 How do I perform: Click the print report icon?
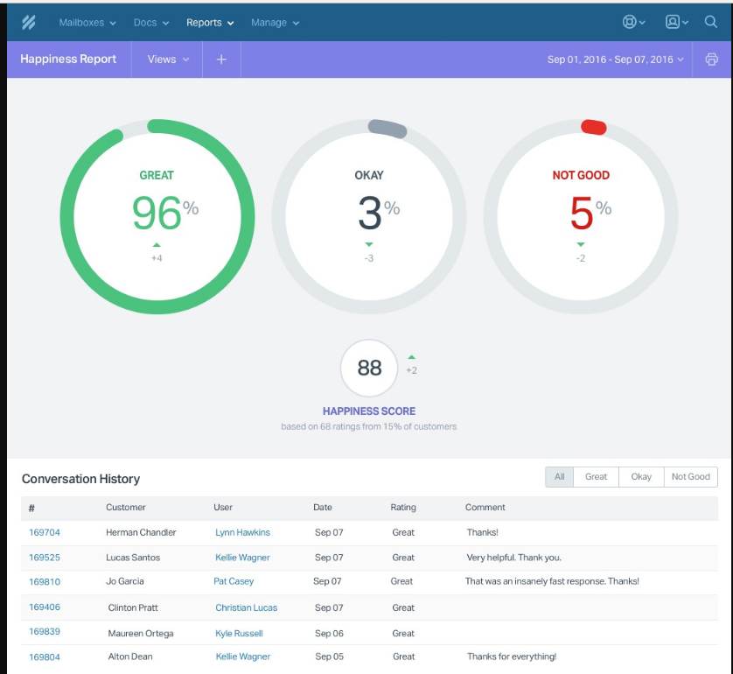(711, 60)
